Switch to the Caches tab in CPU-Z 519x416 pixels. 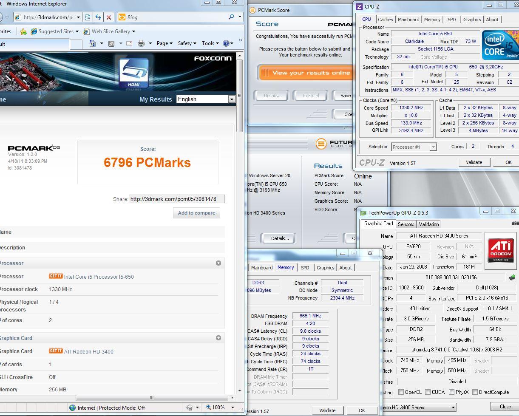pos(386,20)
